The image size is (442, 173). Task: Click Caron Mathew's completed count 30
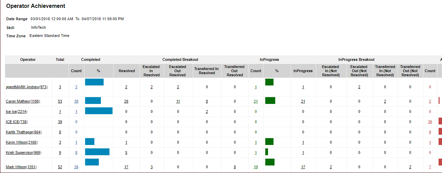[x=76, y=102]
